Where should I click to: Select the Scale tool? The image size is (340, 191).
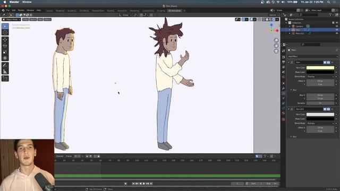5,52
